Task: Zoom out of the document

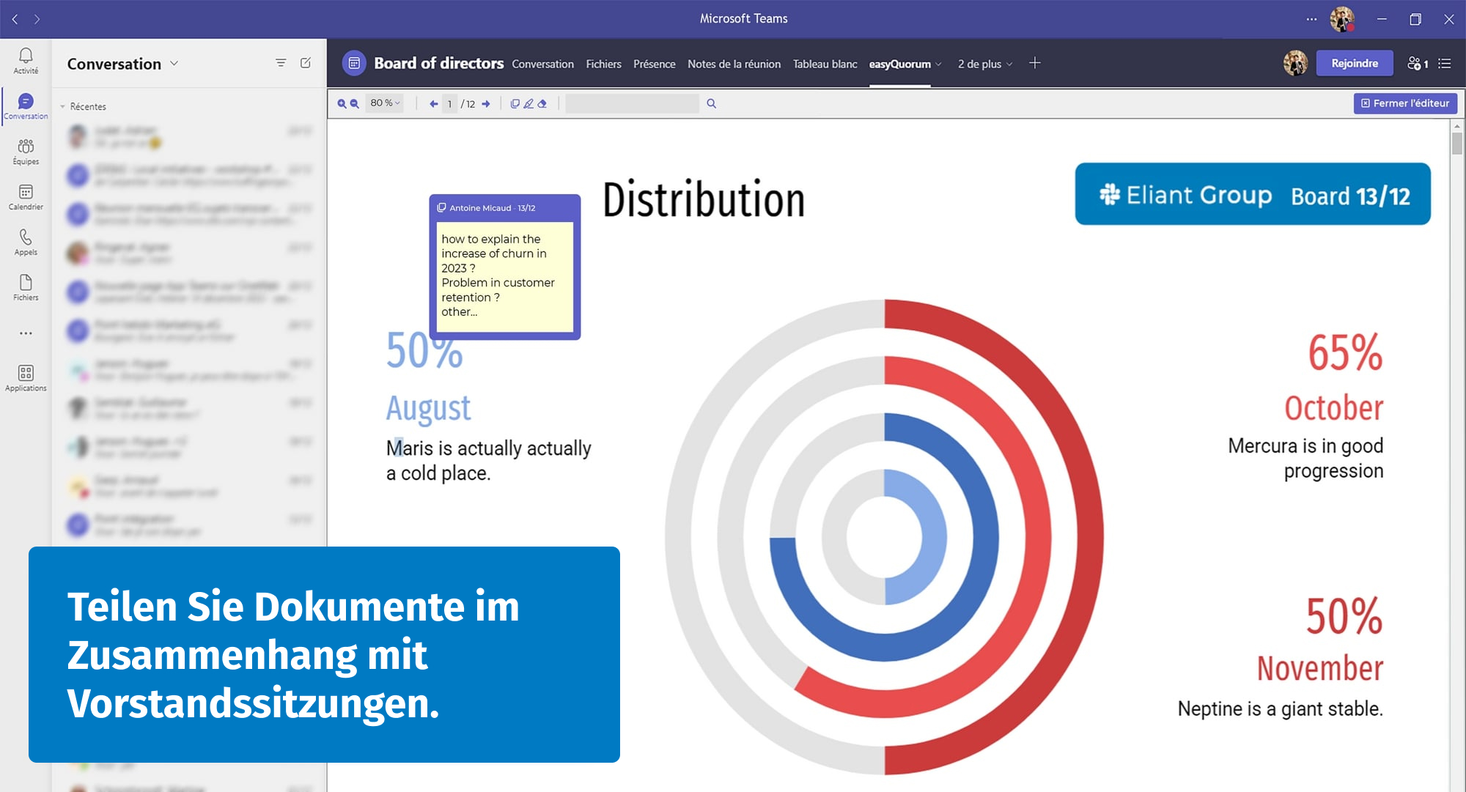Action: pyautogui.click(x=355, y=104)
